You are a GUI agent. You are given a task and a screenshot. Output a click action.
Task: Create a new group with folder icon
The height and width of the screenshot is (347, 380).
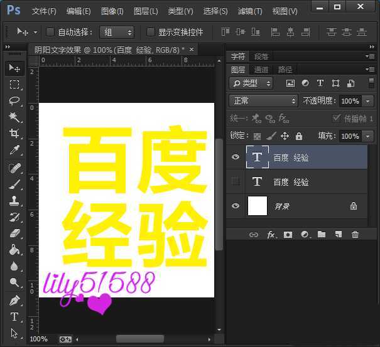tap(322, 235)
